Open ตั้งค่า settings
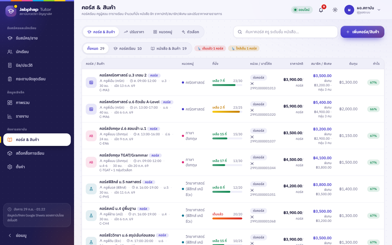 (x=37, y=167)
